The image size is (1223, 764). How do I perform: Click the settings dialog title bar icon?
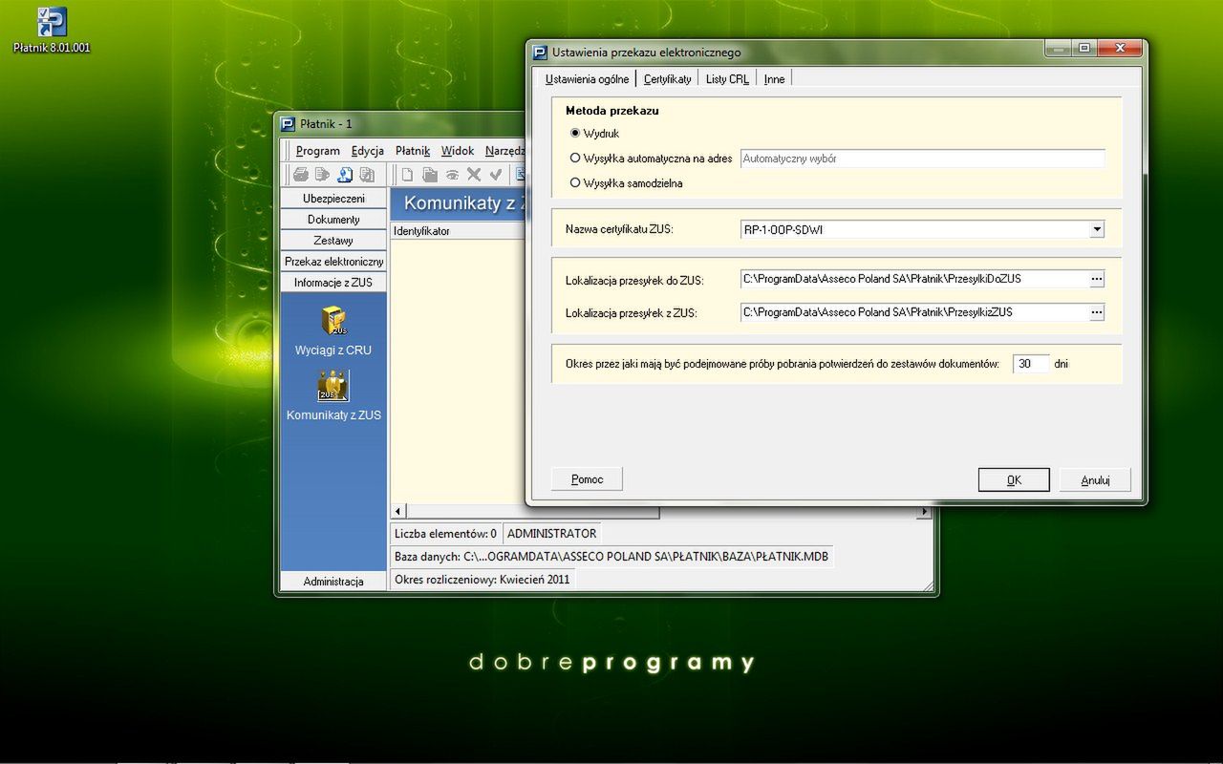[x=540, y=53]
